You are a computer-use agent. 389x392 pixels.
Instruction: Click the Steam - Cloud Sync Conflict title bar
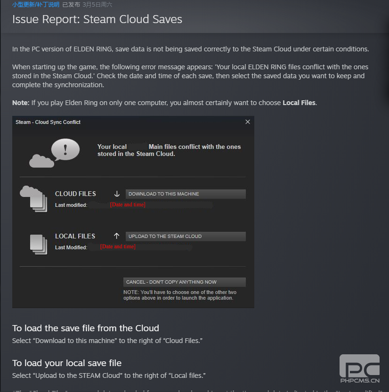[48, 122]
